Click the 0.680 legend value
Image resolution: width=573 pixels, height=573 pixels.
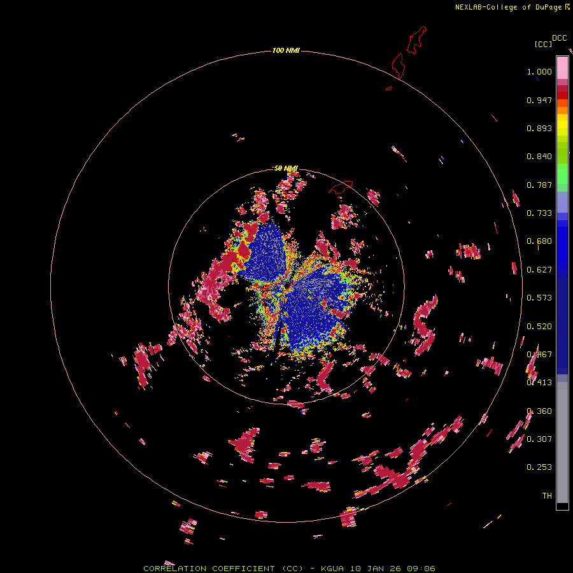(539, 241)
